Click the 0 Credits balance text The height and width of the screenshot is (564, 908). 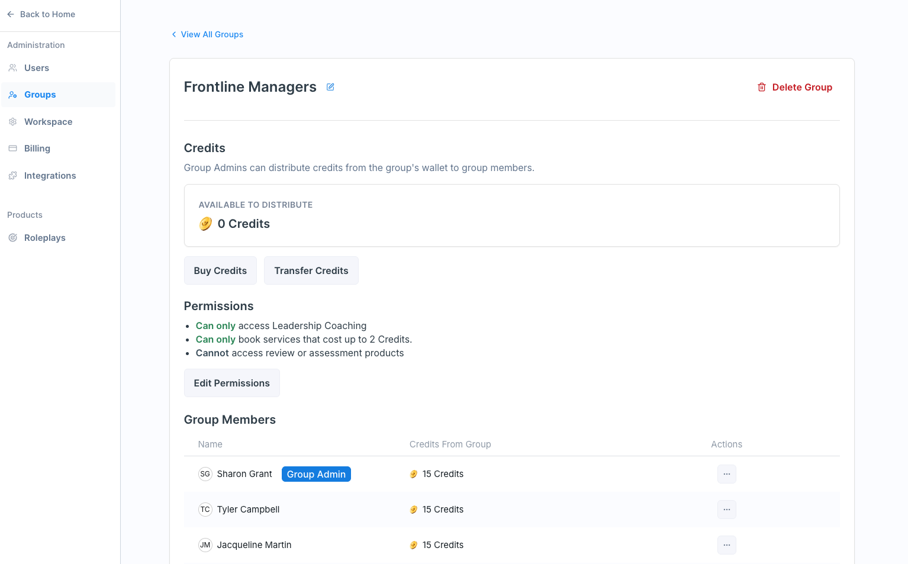[x=244, y=224]
